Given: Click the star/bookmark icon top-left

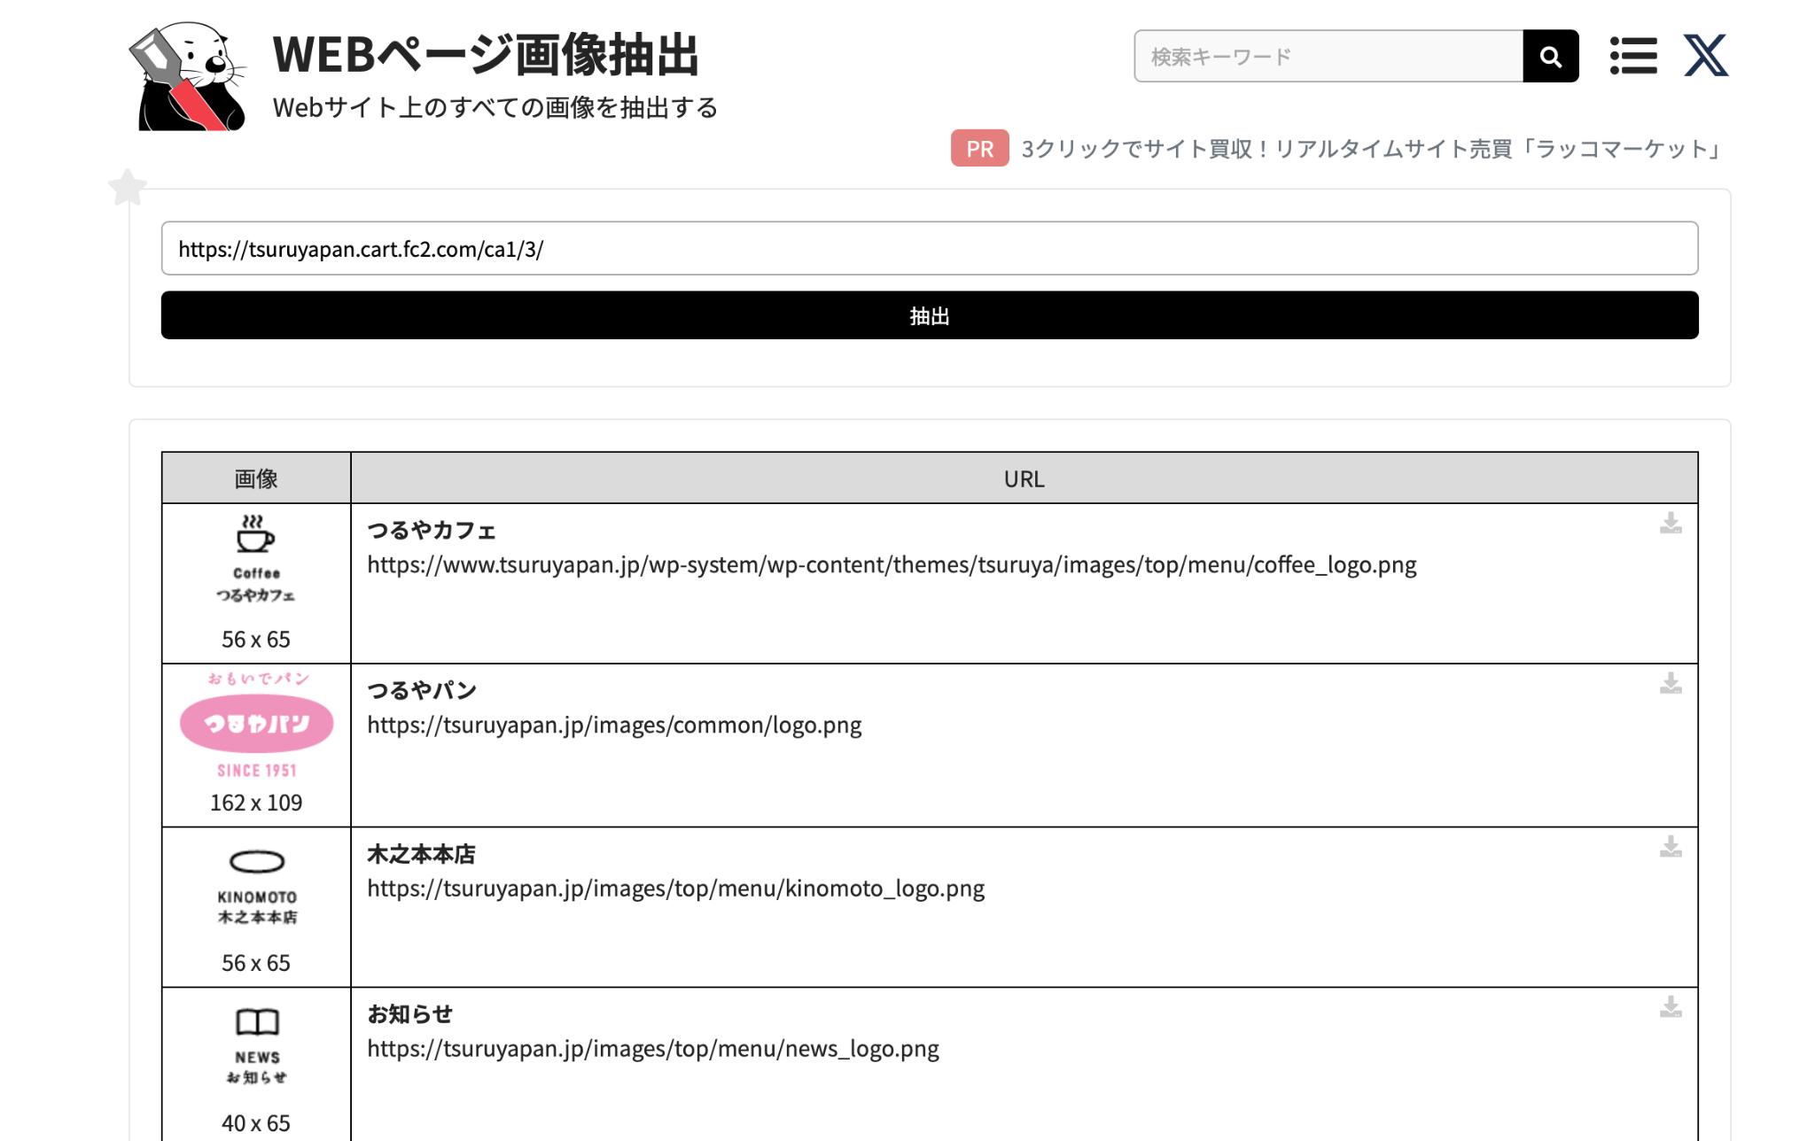Looking at the screenshot, I should coord(126,187).
